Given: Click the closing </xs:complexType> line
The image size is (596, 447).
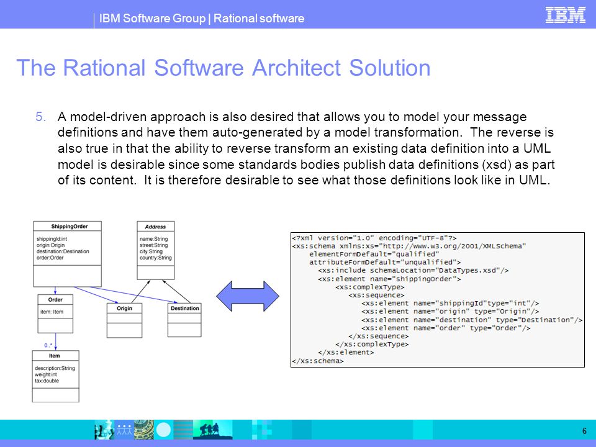Looking at the screenshot, I should 372,344.
